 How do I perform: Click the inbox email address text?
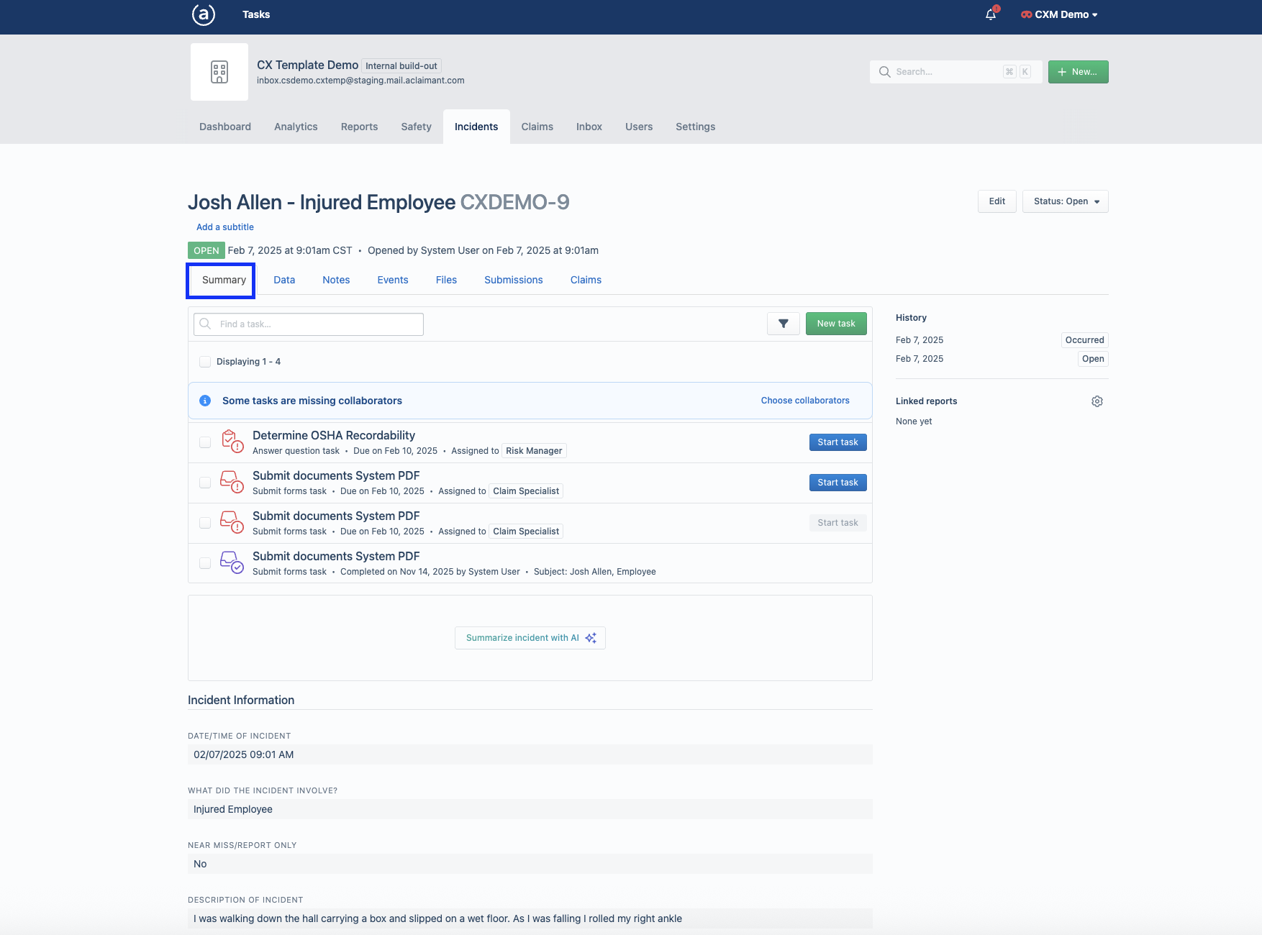pos(360,81)
